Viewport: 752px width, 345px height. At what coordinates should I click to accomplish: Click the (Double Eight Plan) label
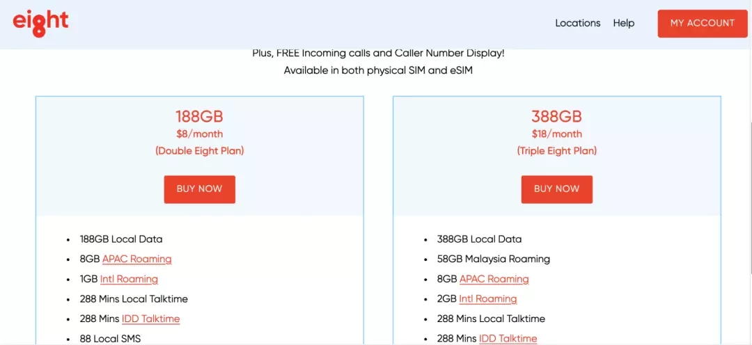click(x=200, y=151)
